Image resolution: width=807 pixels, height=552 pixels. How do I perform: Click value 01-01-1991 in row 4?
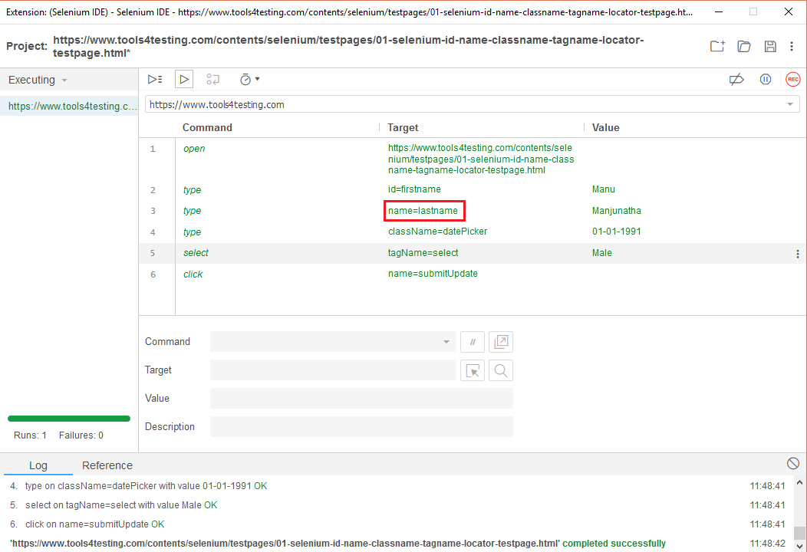coord(617,232)
